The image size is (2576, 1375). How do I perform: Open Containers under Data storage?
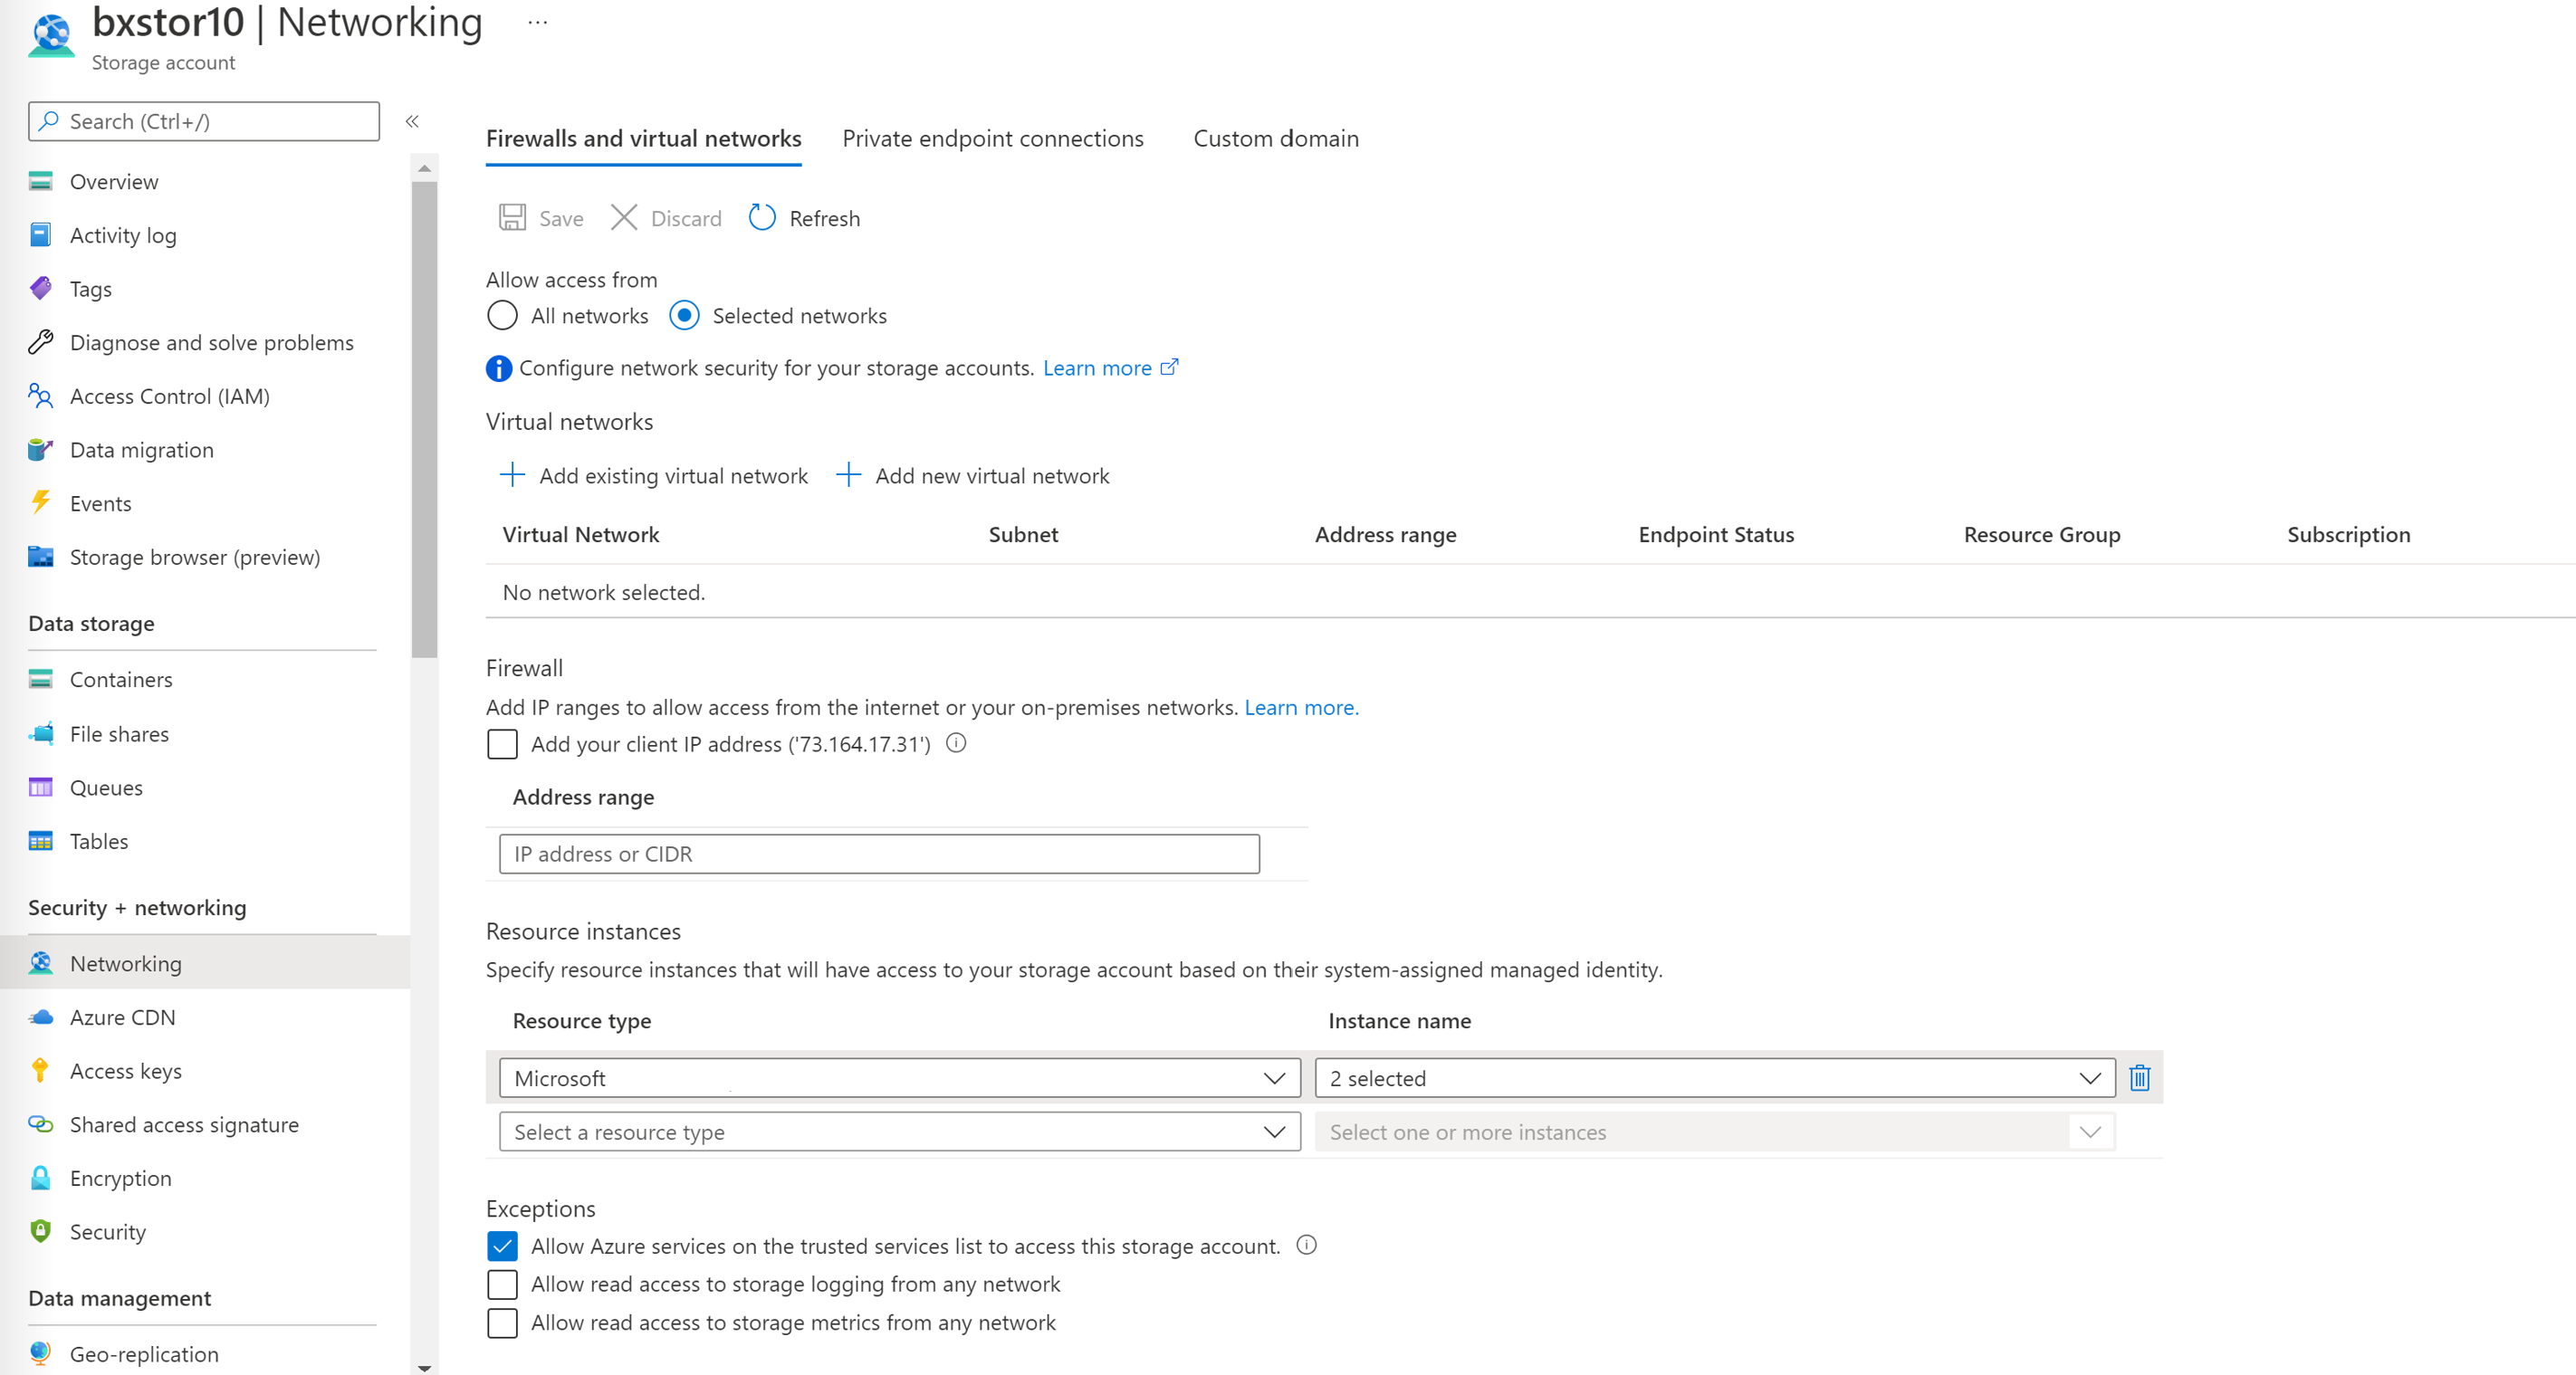coord(121,679)
